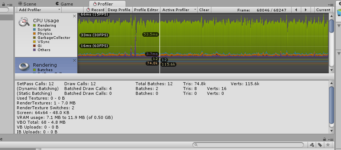Click the 53.5ms label in the CPU chart
Image resolution: width=341 pixels, height=150 pixels.
point(150,34)
